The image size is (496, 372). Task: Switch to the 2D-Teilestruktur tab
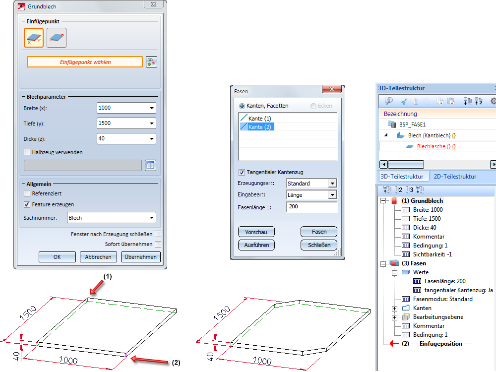pos(455,177)
